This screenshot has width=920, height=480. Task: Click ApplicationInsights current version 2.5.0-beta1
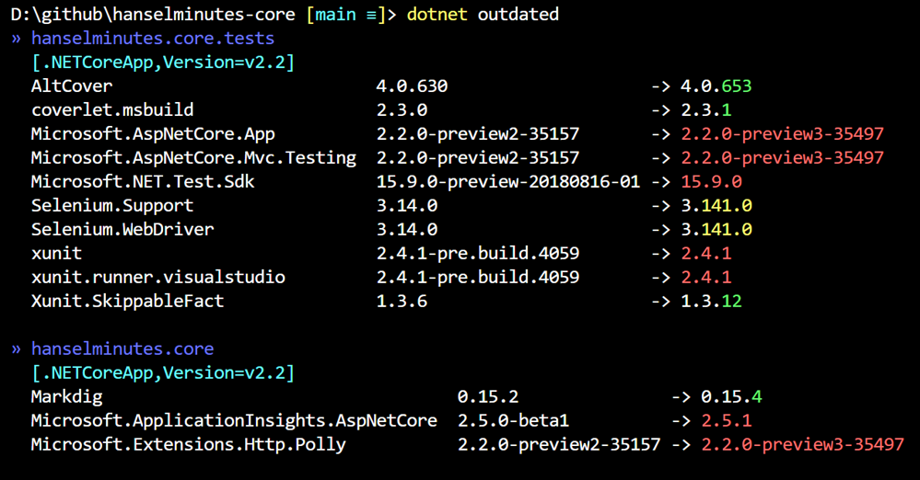[513, 421]
